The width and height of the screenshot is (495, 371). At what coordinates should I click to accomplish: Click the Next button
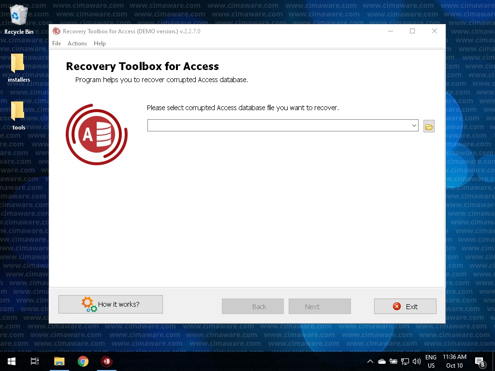(320, 306)
